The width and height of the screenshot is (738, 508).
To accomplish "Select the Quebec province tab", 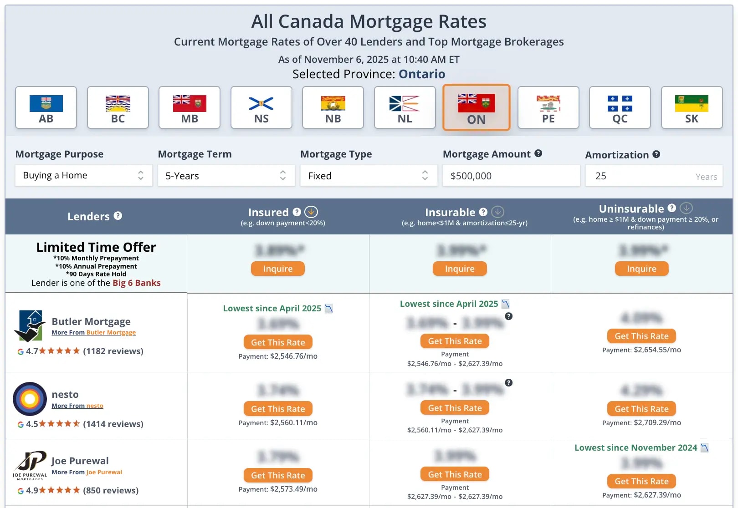I will (620, 108).
